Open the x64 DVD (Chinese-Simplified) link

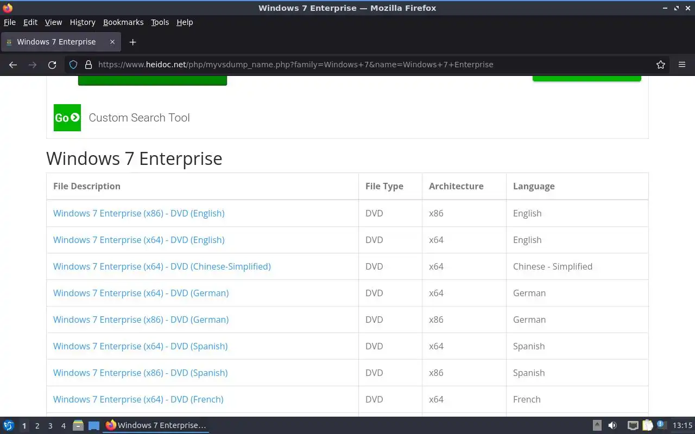(162, 266)
